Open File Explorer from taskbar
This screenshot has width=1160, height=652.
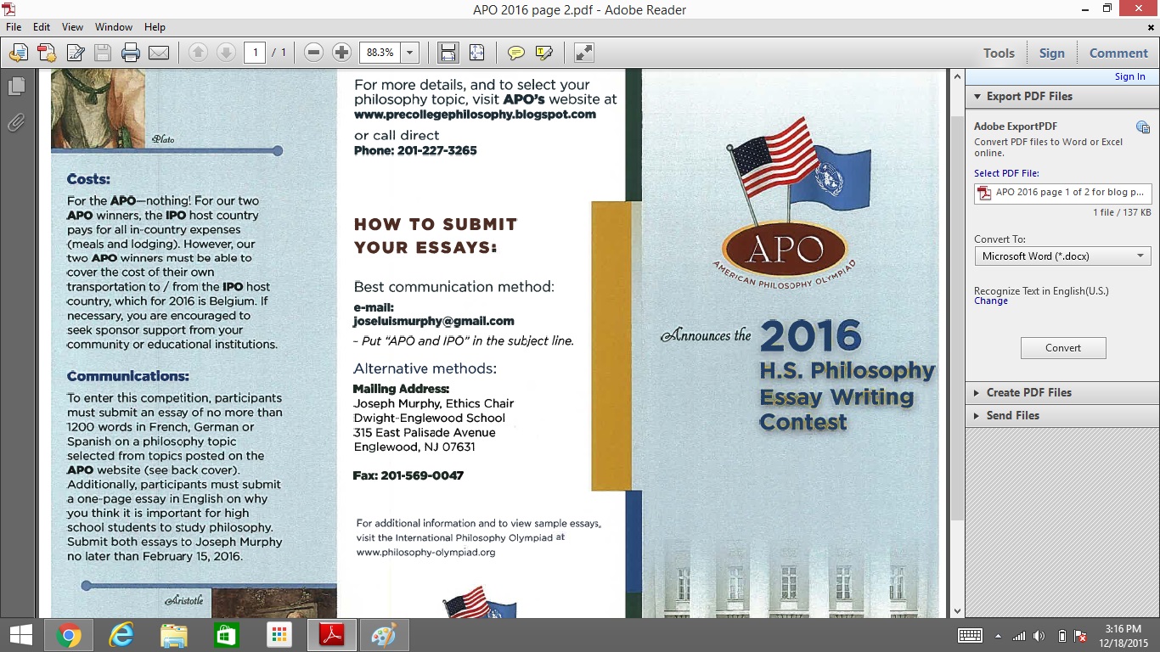(x=174, y=635)
